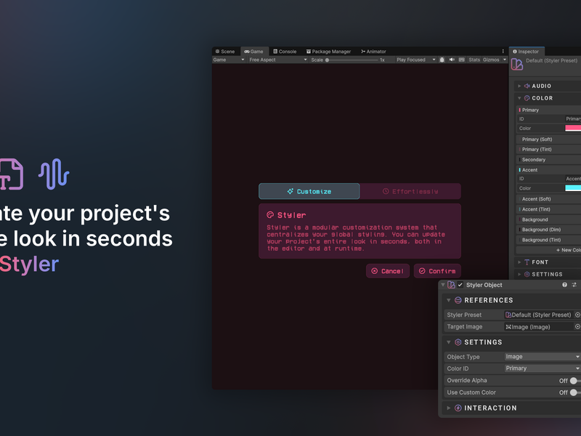
Task: Expand the Audio section arrow
Action: 519,86
